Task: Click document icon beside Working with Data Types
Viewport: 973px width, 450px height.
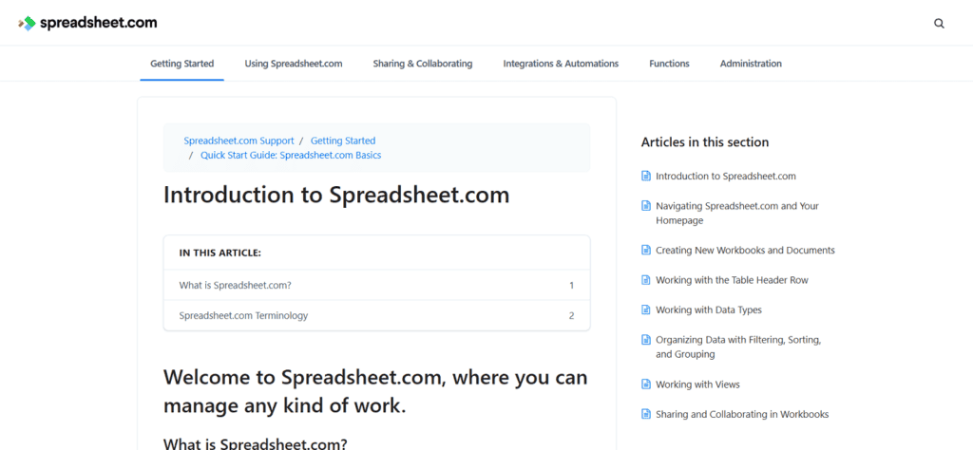Action: tap(646, 310)
